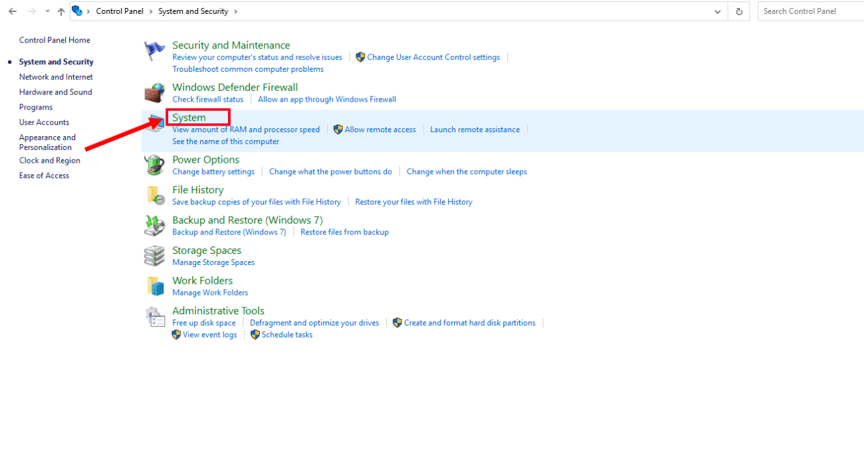Click Free up disk space link
The height and width of the screenshot is (465, 864).
[x=204, y=324]
